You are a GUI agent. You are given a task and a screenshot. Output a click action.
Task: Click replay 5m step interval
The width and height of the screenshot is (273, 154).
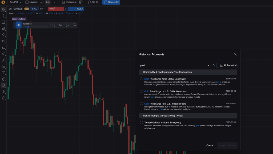click(61, 25)
